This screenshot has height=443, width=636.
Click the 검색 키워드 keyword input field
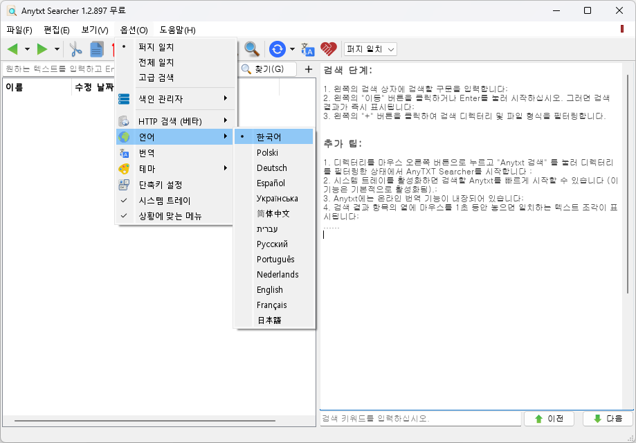point(421,419)
